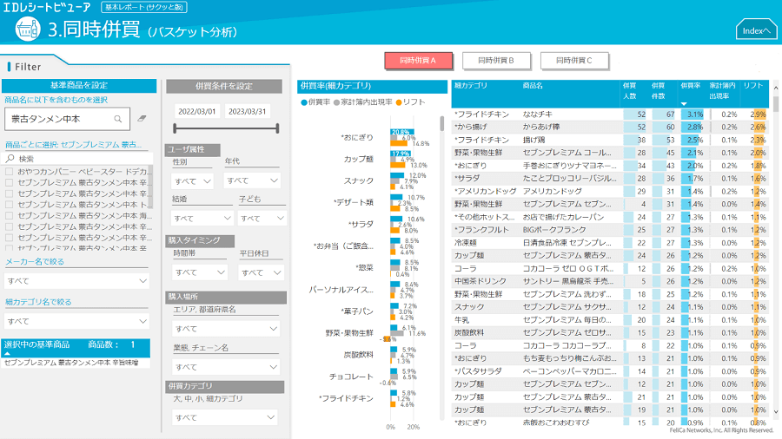Sort the table by 細カテゴリ column

pos(470,86)
